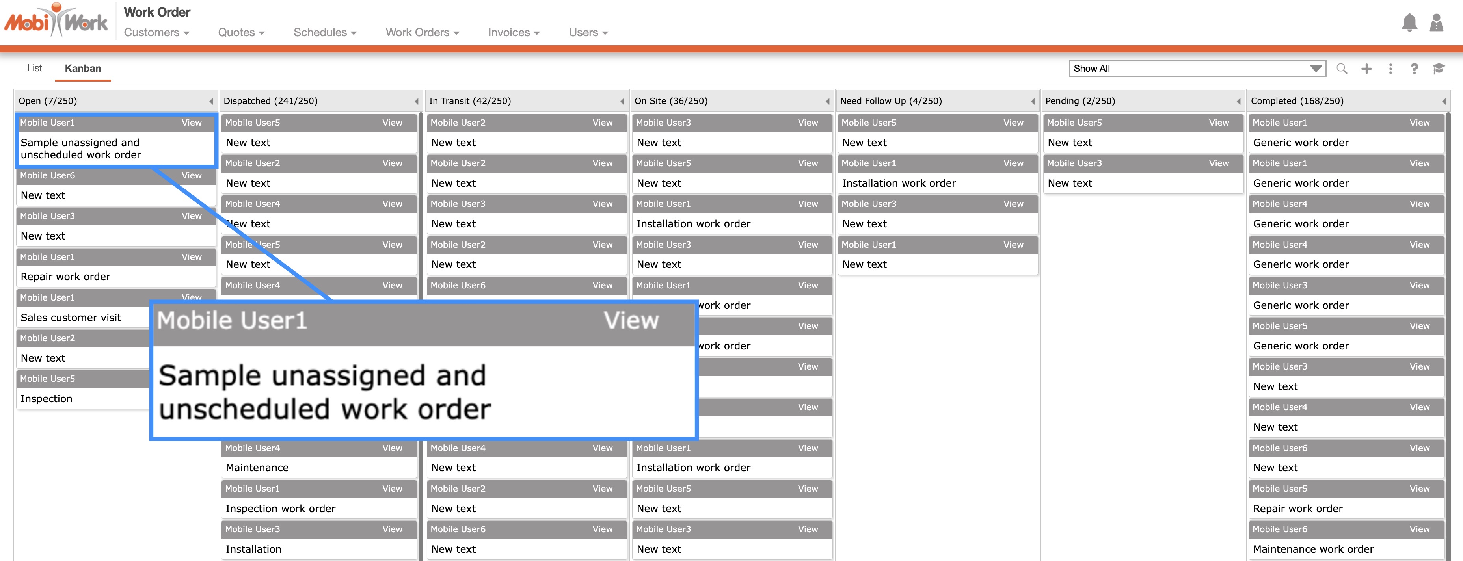Click the question mark help icon
1463x561 pixels.
tap(1414, 69)
